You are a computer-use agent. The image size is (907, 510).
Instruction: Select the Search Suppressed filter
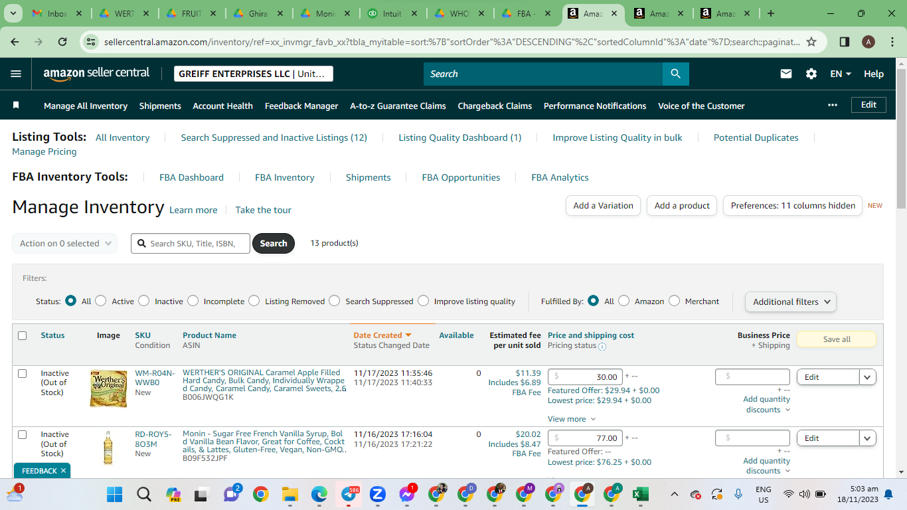tap(335, 301)
